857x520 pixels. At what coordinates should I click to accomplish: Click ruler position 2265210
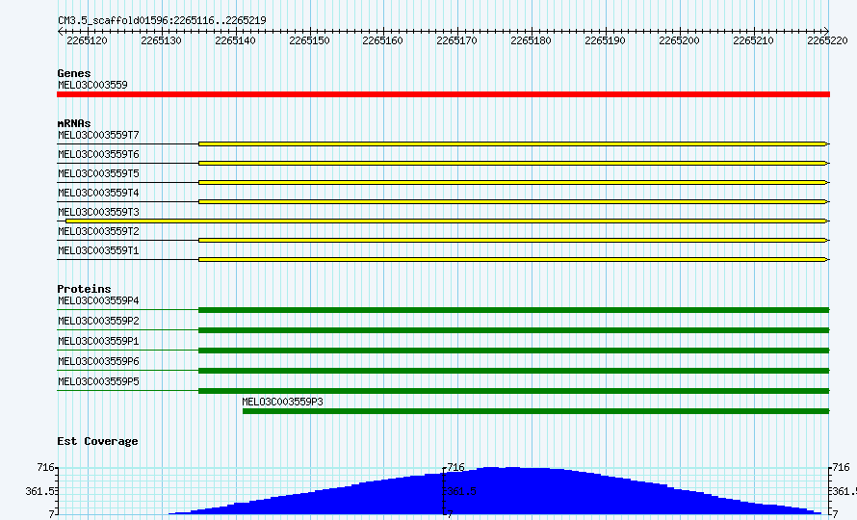pyautogui.click(x=753, y=41)
